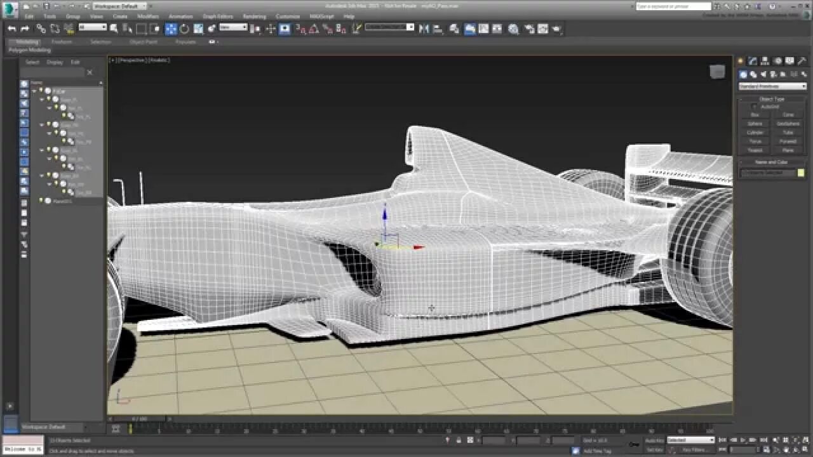Screen dimensions: 813x457
Task: Click the Box primitive button
Action: click(x=755, y=115)
